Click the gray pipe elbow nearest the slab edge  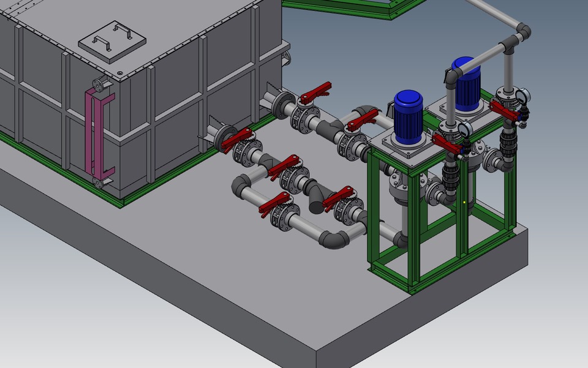334,238
